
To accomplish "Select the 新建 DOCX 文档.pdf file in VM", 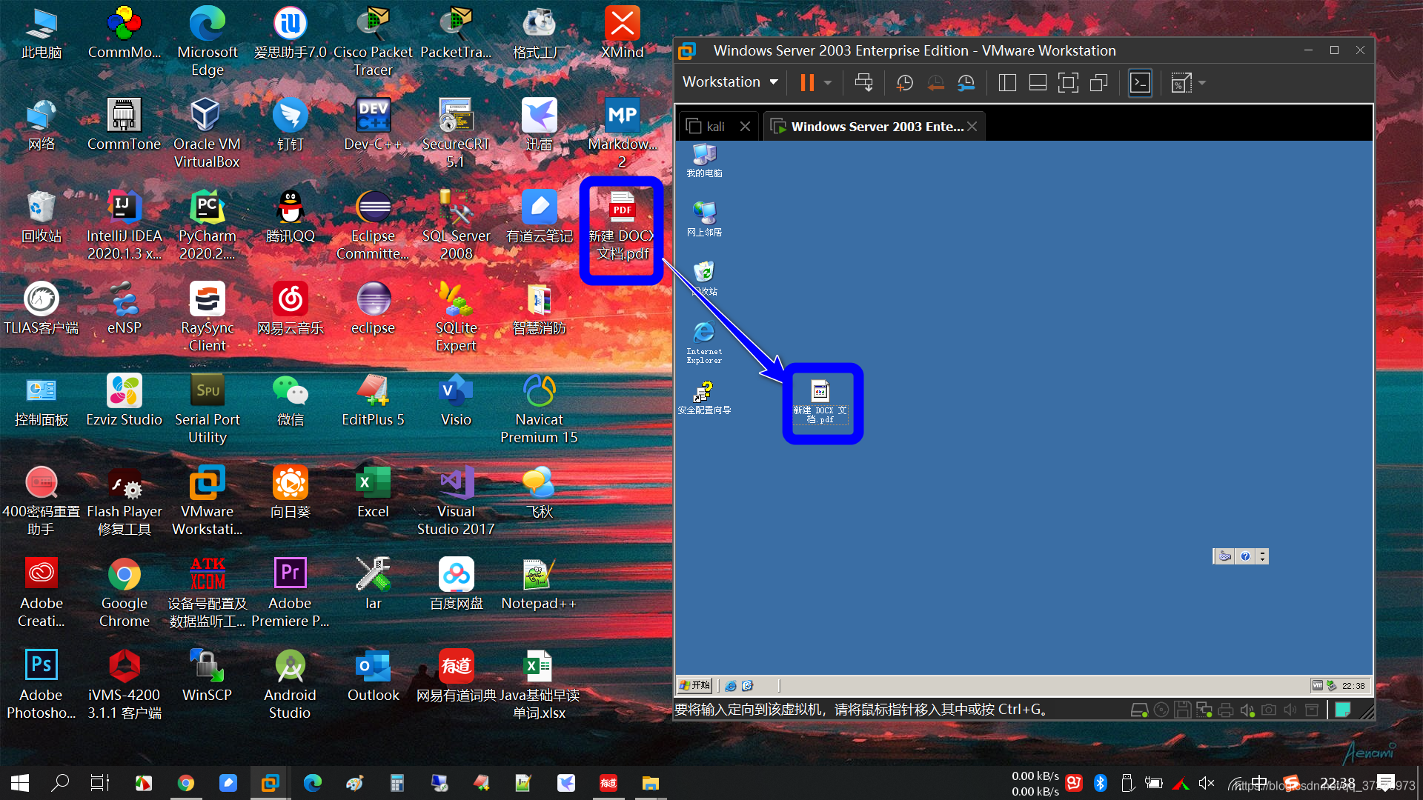I will (x=820, y=401).
